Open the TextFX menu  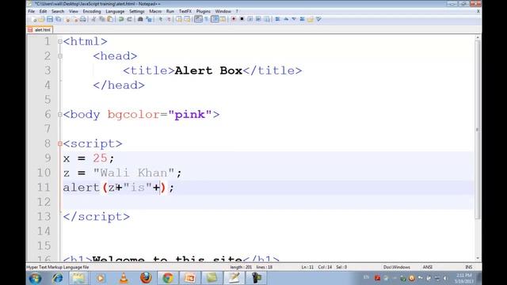pyautogui.click(x=185, y=11)
